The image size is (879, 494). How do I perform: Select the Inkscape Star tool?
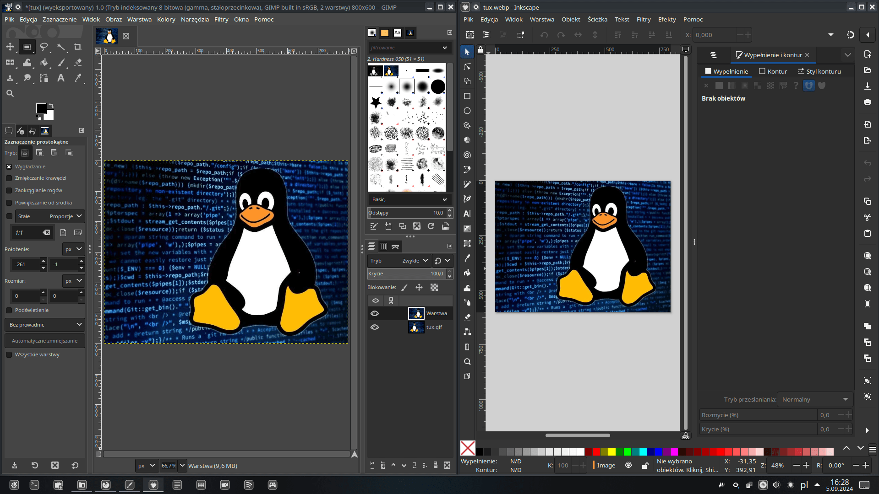(x=467, y=125)
